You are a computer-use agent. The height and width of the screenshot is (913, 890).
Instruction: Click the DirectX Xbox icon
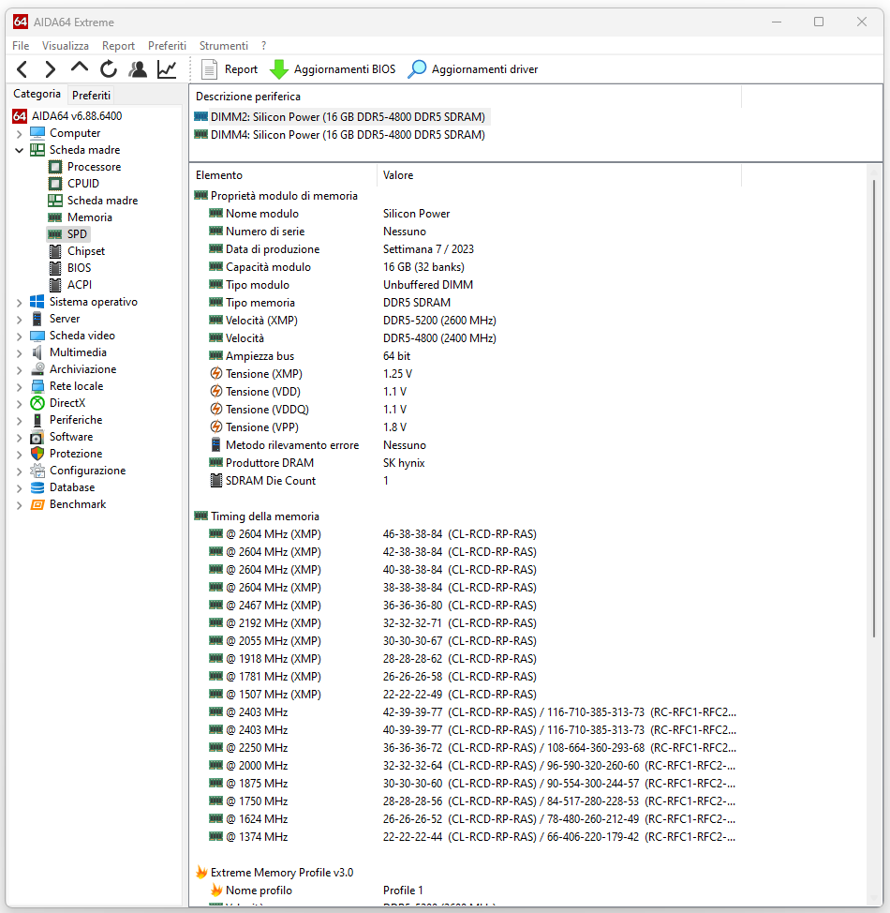[x=37, y=403]
